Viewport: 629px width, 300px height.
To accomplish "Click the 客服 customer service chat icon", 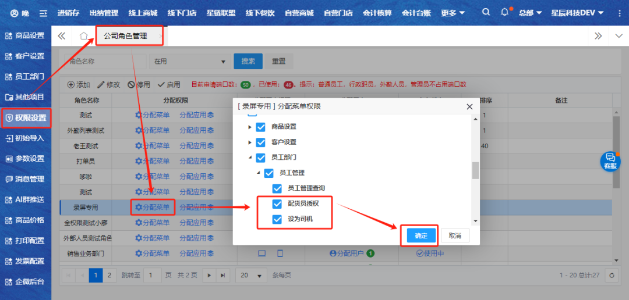I will coord(610,161).
